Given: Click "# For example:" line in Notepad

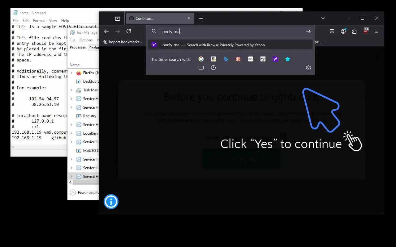Looking at the screenshot, I should point(29,88).
